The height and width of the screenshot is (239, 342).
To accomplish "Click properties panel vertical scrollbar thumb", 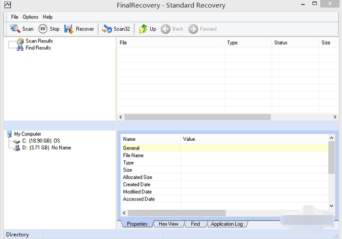I will click(332, 158).
